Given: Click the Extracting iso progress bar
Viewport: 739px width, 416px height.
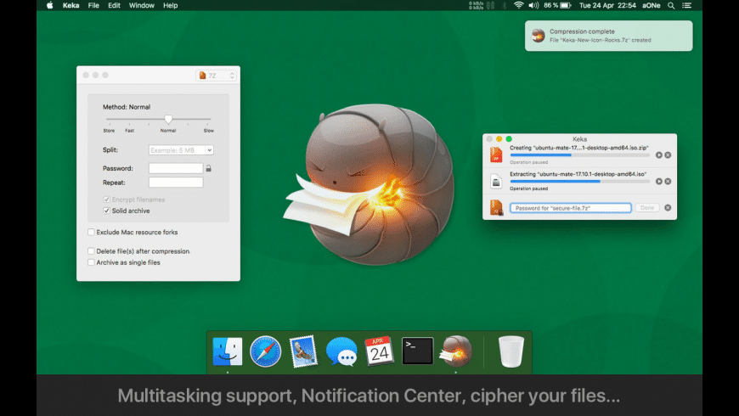Looking at the screenshot, I should click(x=580, y=182).
